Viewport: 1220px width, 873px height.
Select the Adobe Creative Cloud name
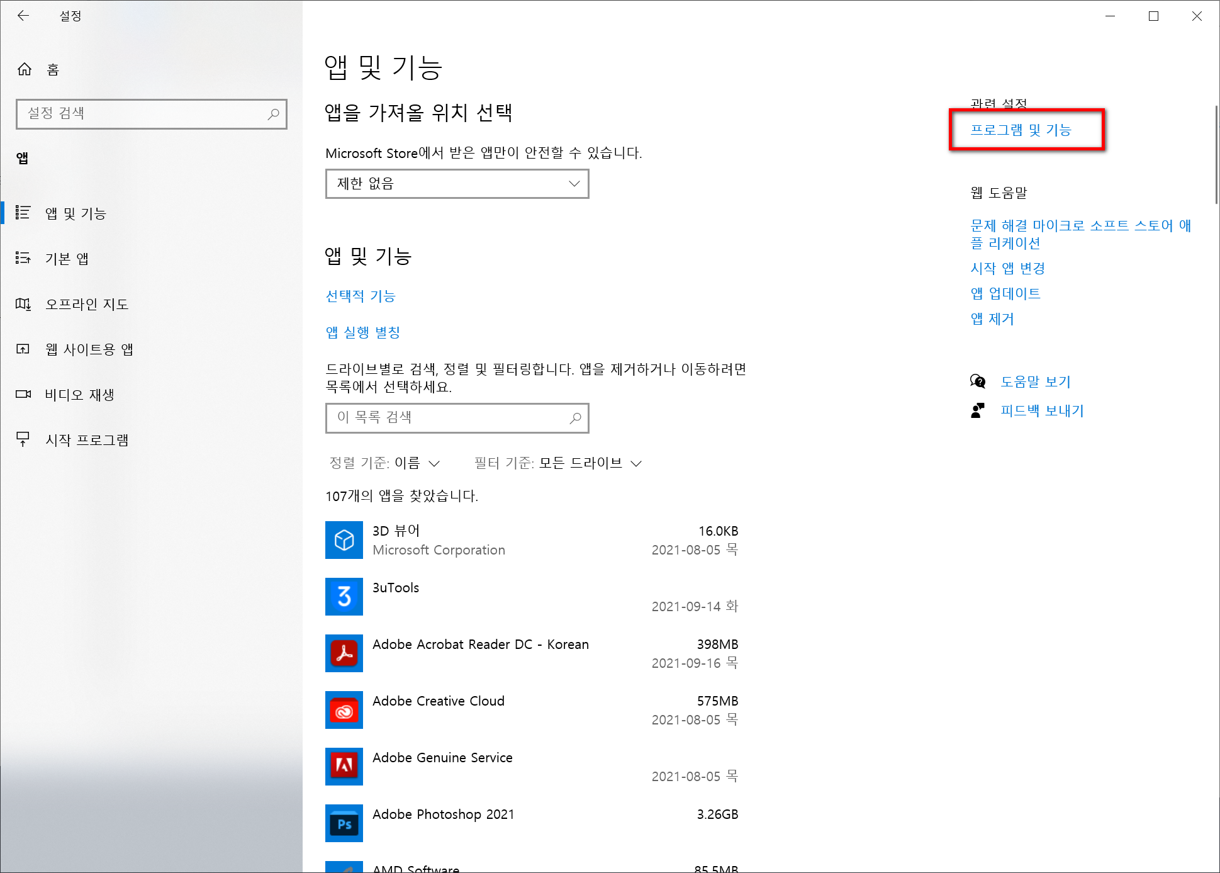(439, 701)
